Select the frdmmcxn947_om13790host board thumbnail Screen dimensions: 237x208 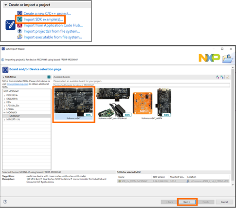(x=113, y=104)
